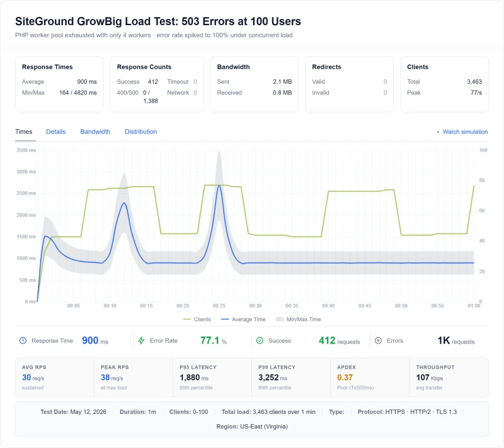Toggle the Average Time legend entry
Image resolution: width=504 pixels, height=448 pixels.
[243, 319]
